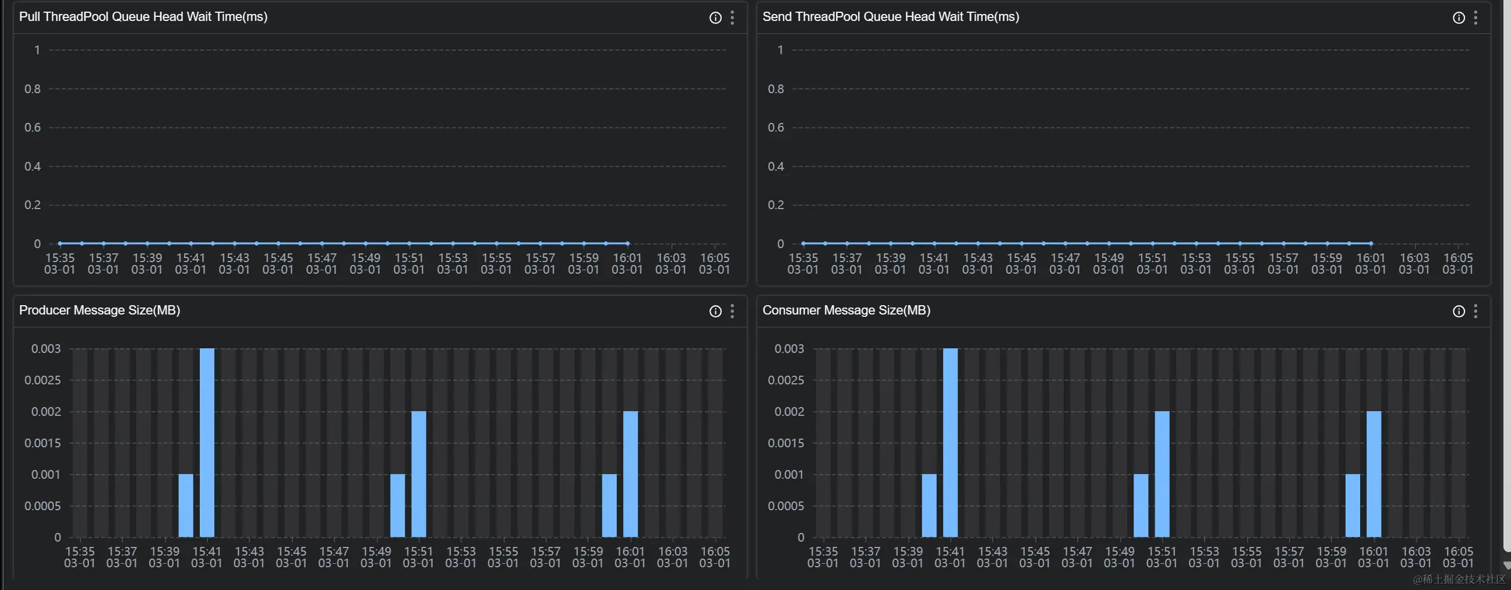Click 0.003 y-axis label in Producer chart

click(46, 349)
